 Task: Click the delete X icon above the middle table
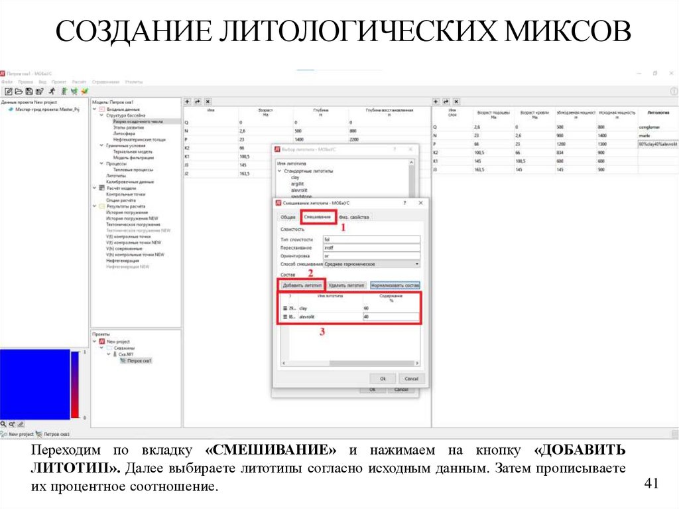[x=208, y=102]
